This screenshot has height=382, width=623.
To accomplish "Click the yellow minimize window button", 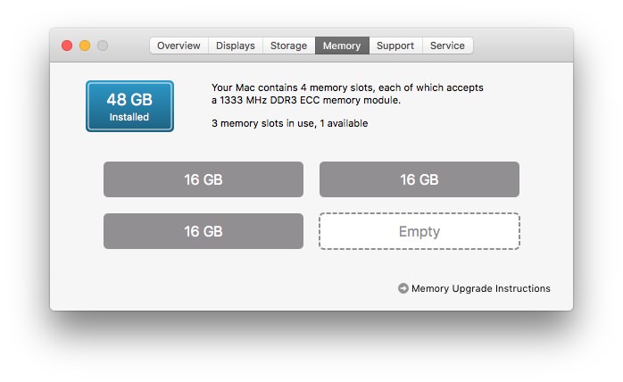I will pyautogui.click(x=85, y=46).
